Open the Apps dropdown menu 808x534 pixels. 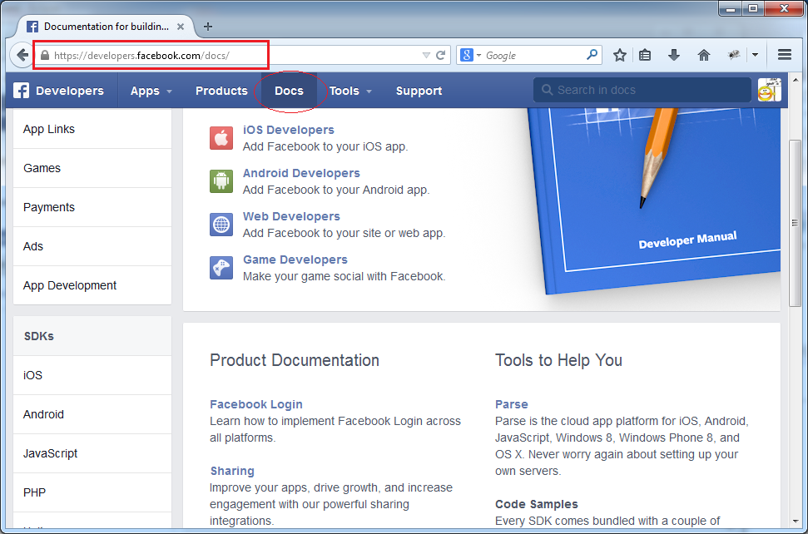coord(151,91)
